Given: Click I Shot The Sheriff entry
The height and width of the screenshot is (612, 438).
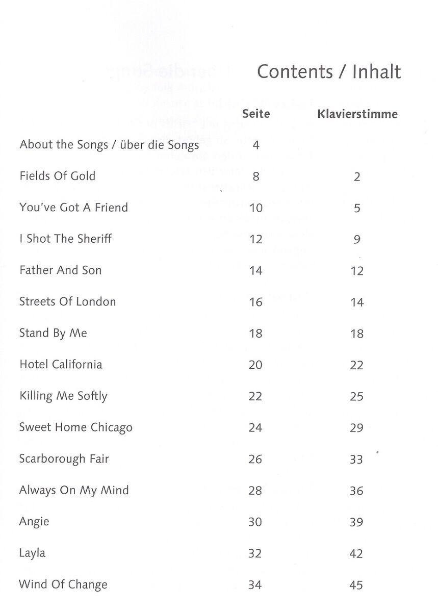Looking at the screenshot, I should pos(65,239).
